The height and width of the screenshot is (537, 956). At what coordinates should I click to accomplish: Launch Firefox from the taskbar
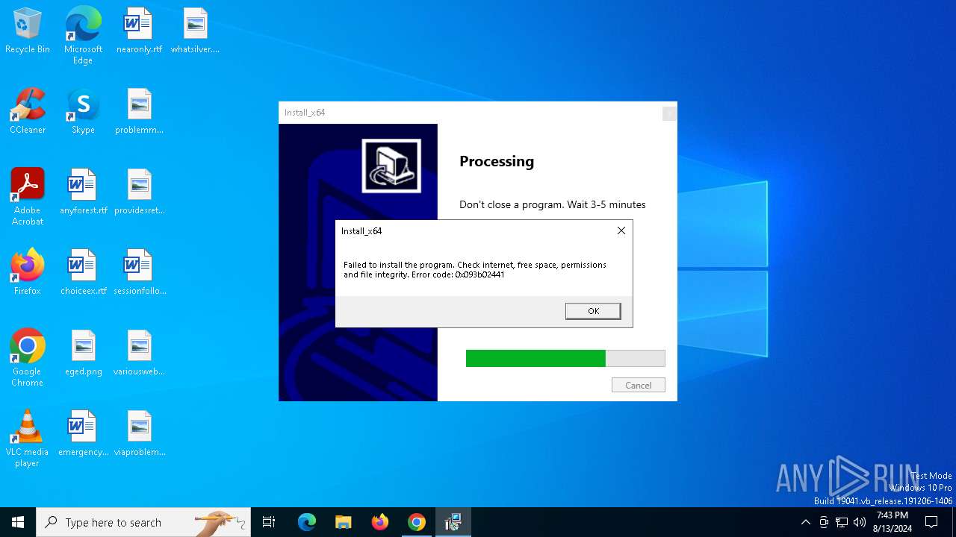[380, 522]
